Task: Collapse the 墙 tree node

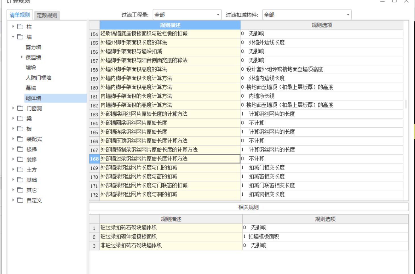Action: [13, 37]
